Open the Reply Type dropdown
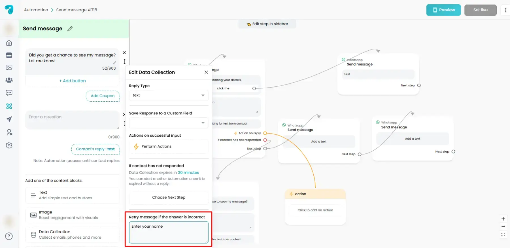Viewport: 510px width, 248px height. [x=169, y=95]
